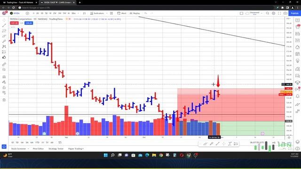Open the ideas lightbulb panel
The width and height of the screenshot is (301, 169).
[x=297, y=61]
